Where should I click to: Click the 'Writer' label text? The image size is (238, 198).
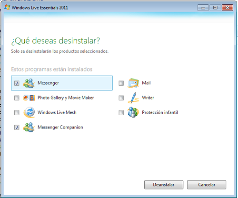[x=148, y=98]
